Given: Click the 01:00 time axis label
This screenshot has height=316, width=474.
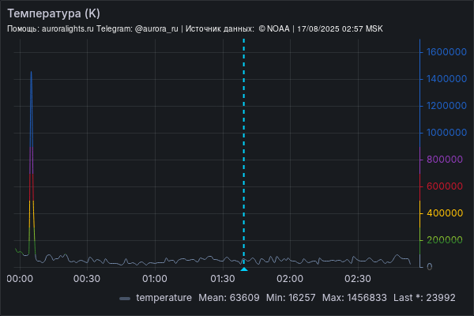Looking at the screenshot, I should pos(155,279).
